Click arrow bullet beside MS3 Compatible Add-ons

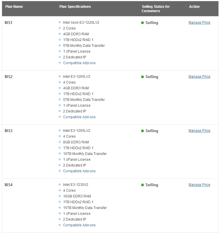pyautogui.click(x=60, y=171)
